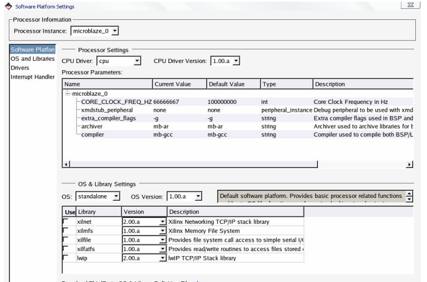Open the xilnet version dropdown
The height and width of the screenshot is (282, 427).
(x=162, y=222)
